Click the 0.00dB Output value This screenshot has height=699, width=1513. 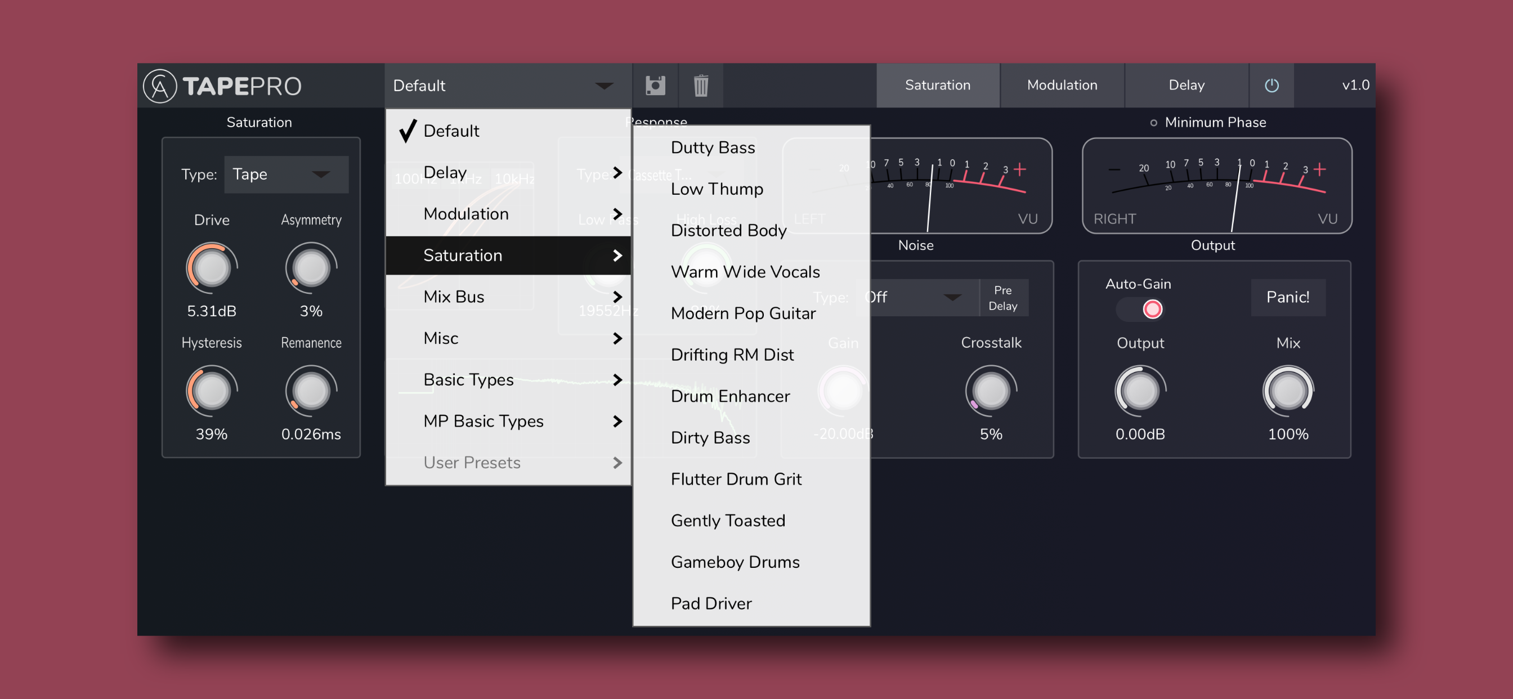pos(1140,434)
